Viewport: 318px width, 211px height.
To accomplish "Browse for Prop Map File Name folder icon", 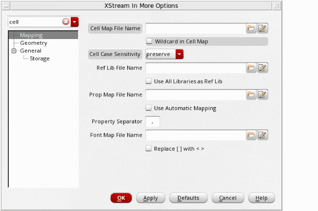I will (x=251, y=95).
